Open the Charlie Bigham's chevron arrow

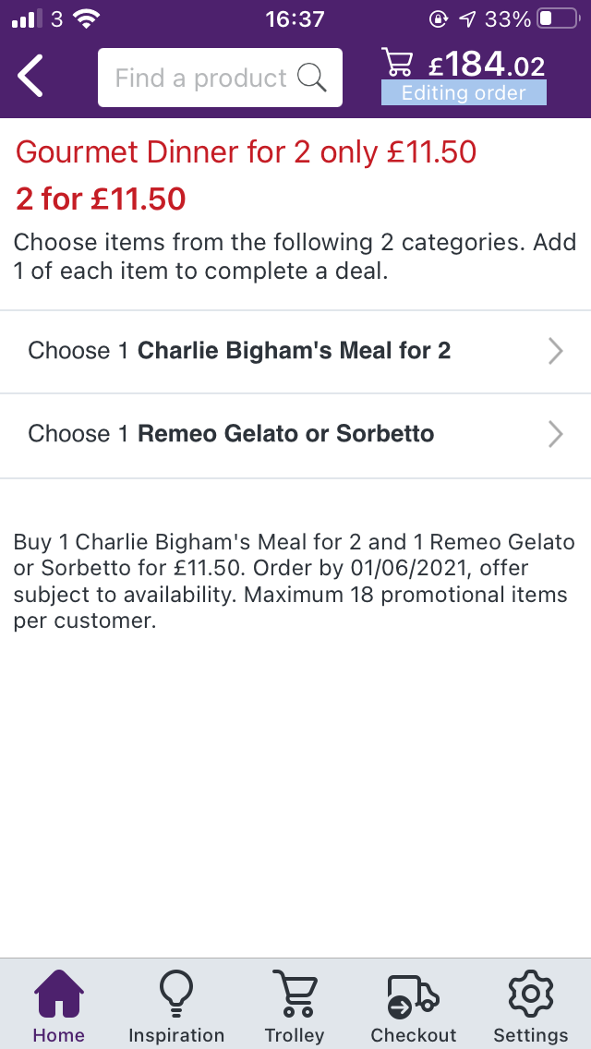point(554,351)
